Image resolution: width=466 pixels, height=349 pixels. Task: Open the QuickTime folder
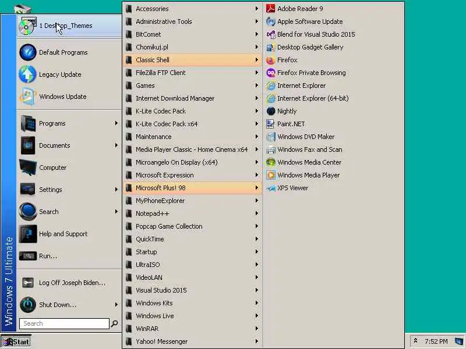[x=192, y=239]
